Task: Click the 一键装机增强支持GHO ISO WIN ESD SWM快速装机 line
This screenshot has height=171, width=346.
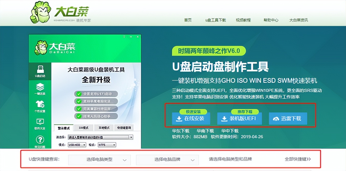Action: click(244, 81)
